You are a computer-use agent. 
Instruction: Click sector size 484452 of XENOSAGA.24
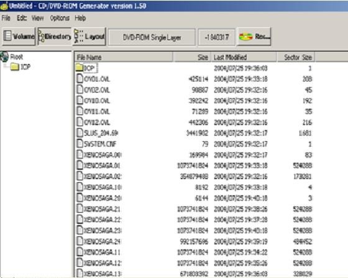[303, 241]
